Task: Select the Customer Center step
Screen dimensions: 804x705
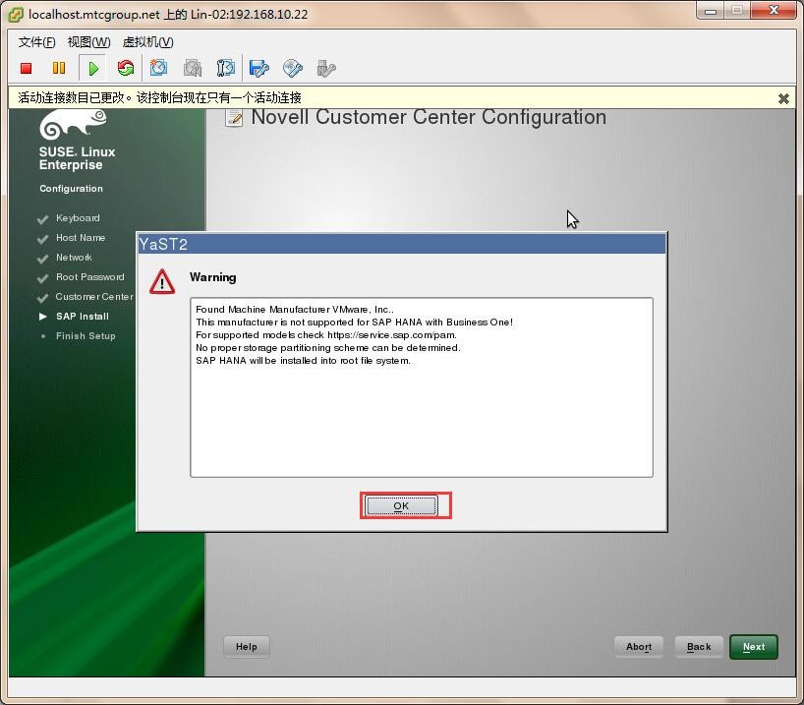Action: (94, 297)
